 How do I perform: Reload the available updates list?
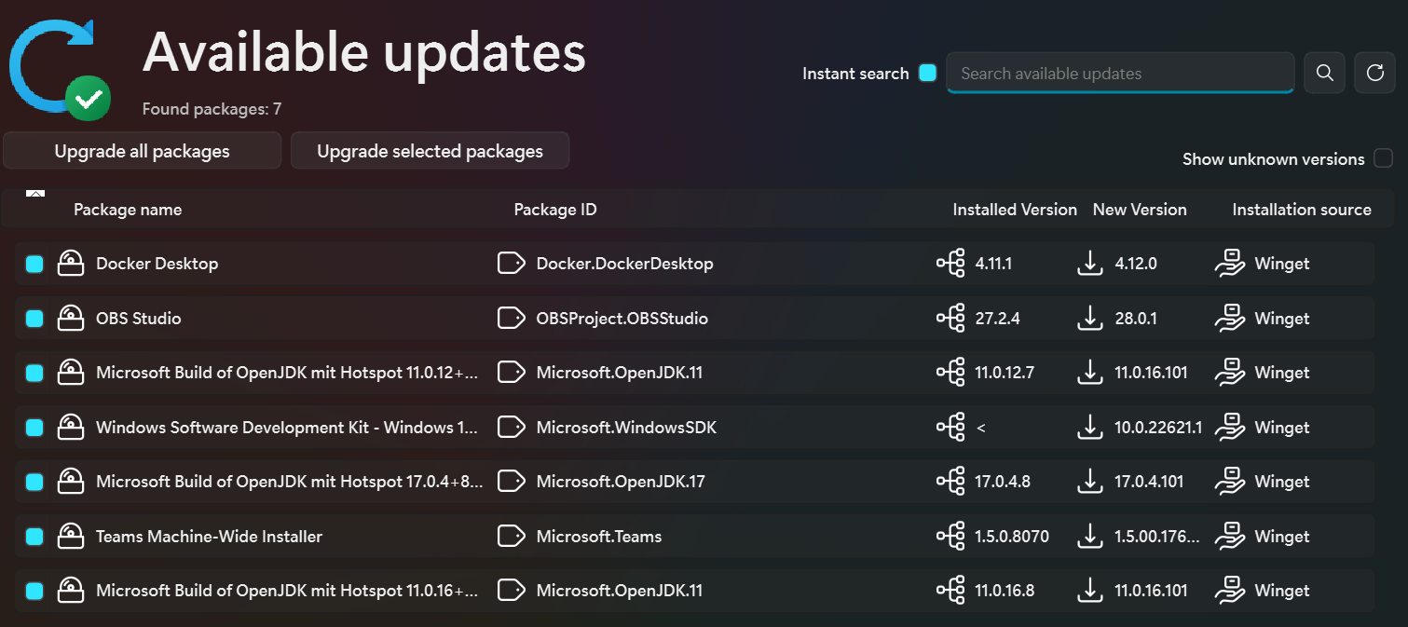[x=1375, y=74]
